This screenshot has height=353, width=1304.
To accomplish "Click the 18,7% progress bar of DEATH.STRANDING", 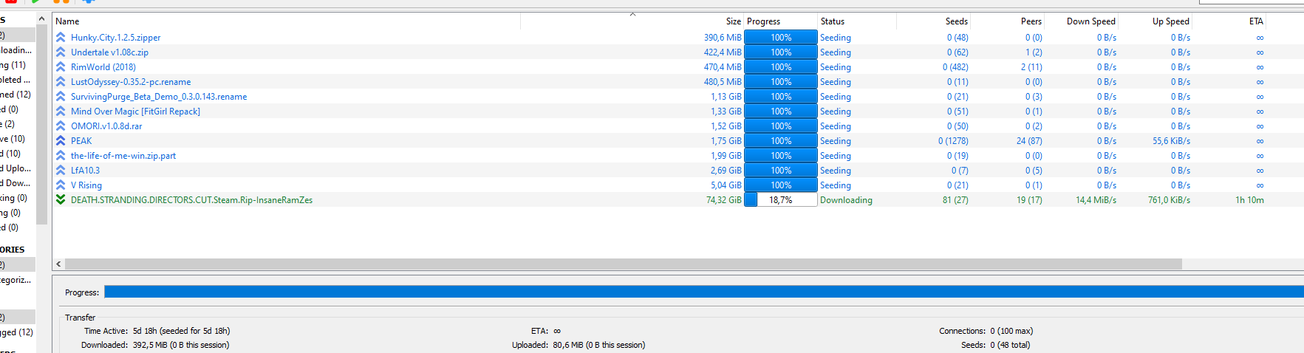I will click(781, 199).
